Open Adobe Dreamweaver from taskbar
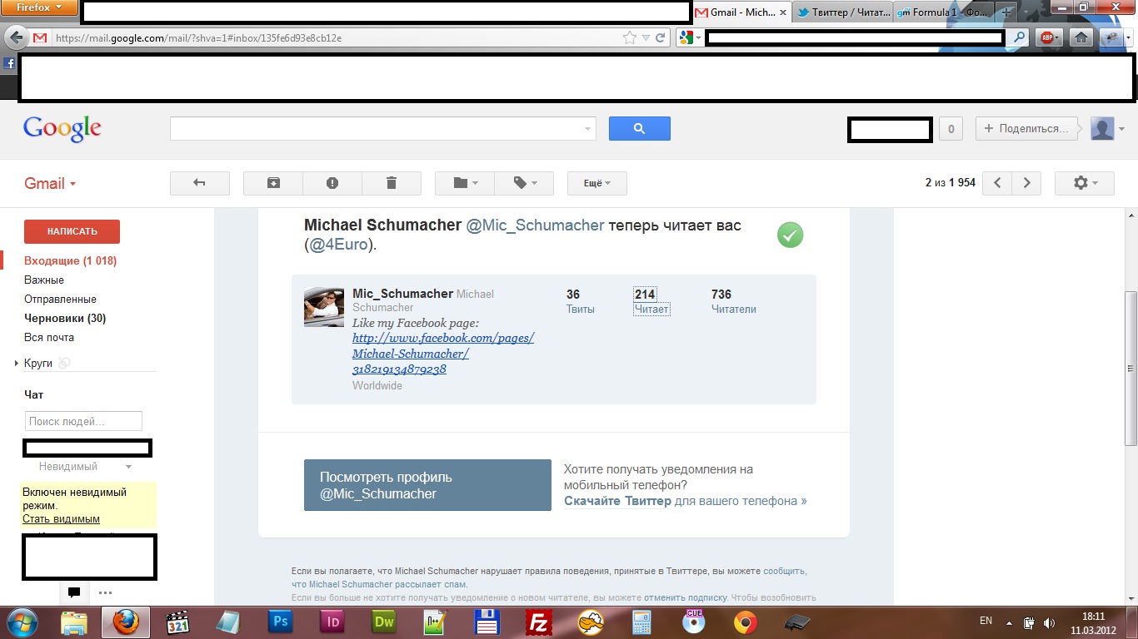Image resolution: width=1138 pixels, height=639 pixels. pos(384,622)
